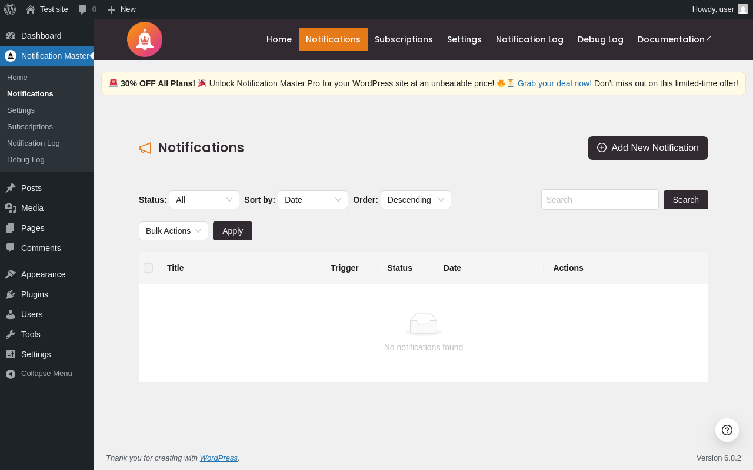Click the Collapse Menu label
The image size is (753, 470).
point(46,374)
